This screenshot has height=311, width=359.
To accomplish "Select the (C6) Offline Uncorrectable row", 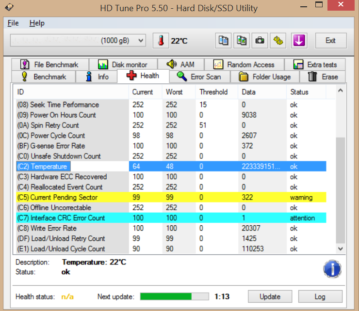I will [x=171, y=208].
